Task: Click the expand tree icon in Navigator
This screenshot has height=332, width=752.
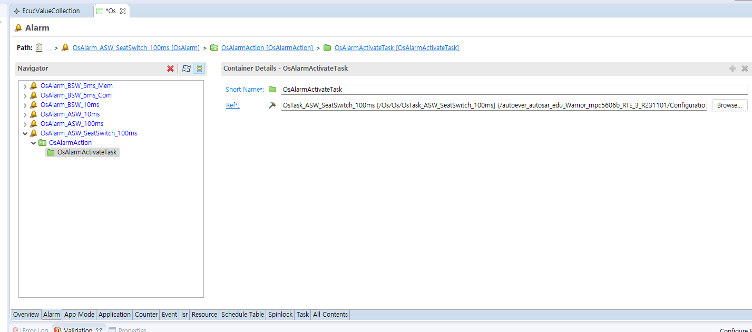Action: (x=186, y=69)
